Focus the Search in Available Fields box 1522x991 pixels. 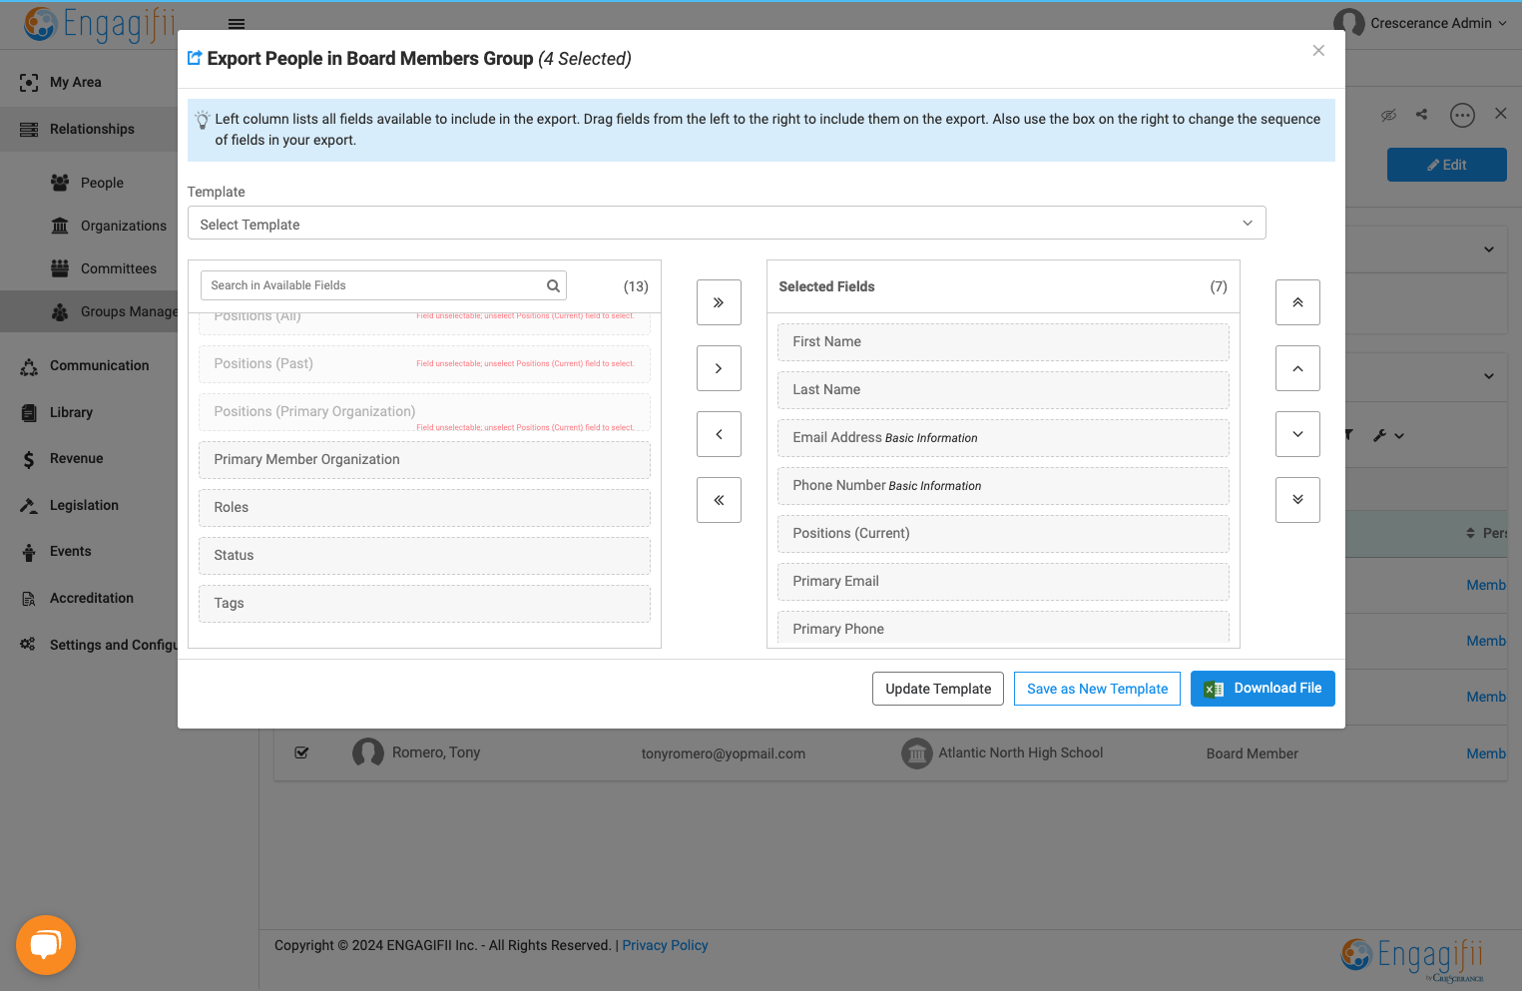pyautogui.click(x=383, y=285)
